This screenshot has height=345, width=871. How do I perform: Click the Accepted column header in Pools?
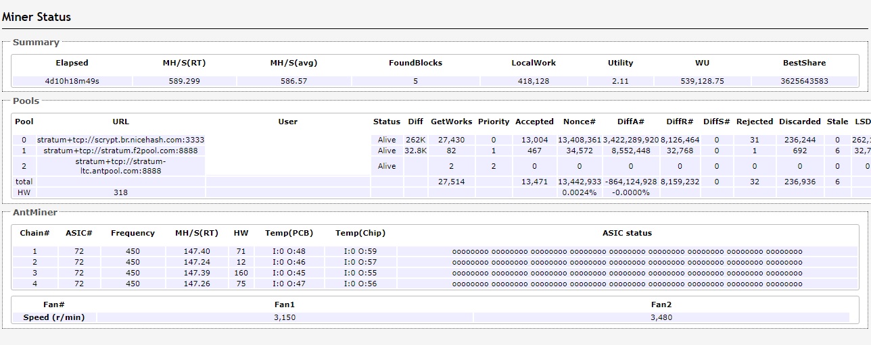534,122
